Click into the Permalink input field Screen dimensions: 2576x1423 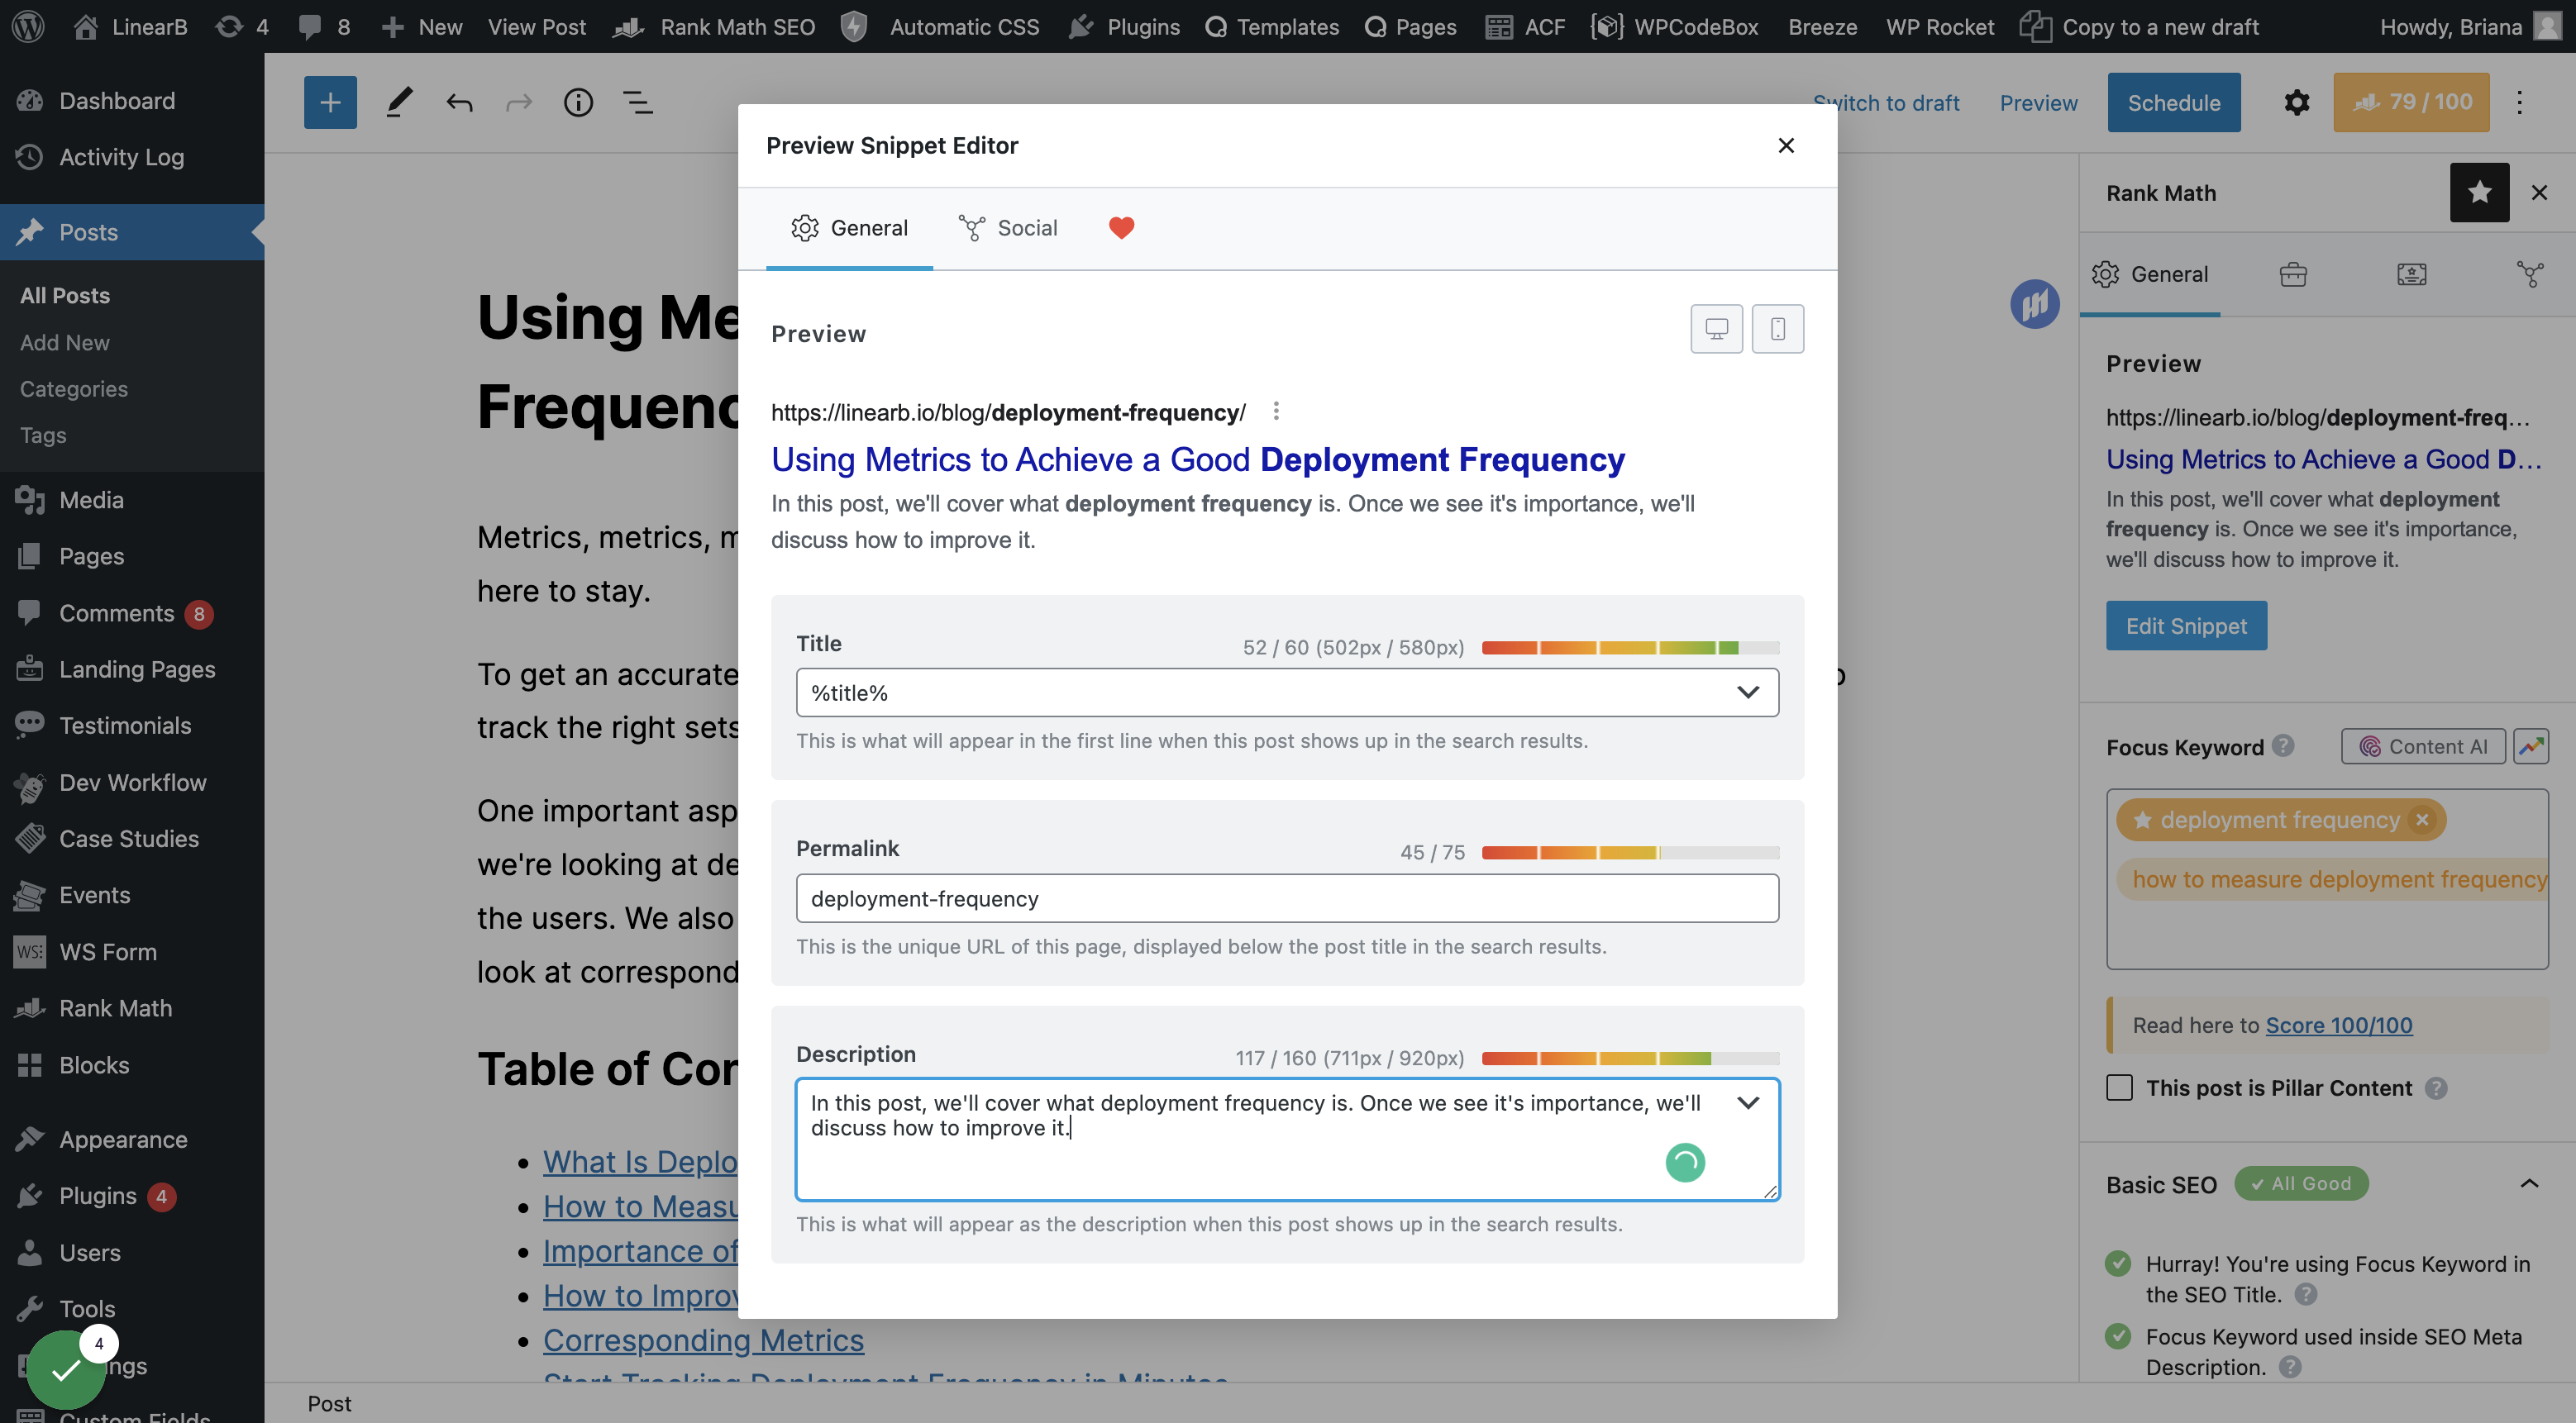click(x=1287, y=898)
